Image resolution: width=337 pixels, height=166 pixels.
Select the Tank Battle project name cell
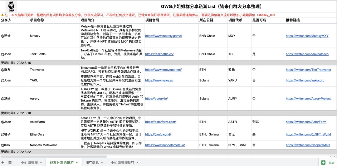pos(54,54)
